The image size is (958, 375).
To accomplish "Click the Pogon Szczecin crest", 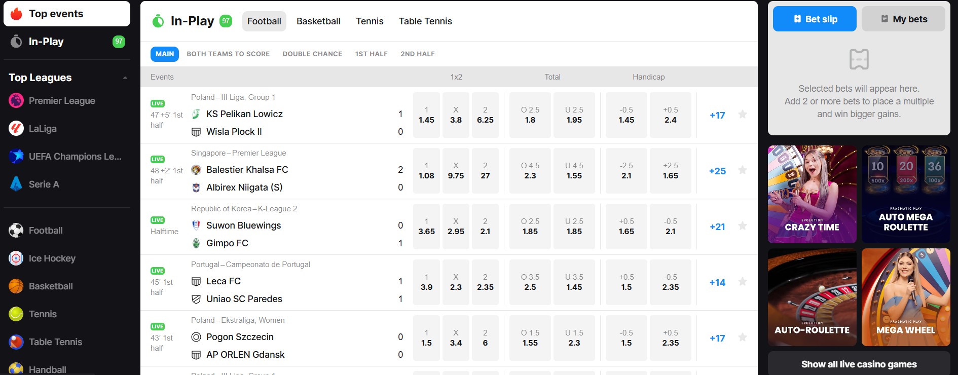I will click(196, 337).
